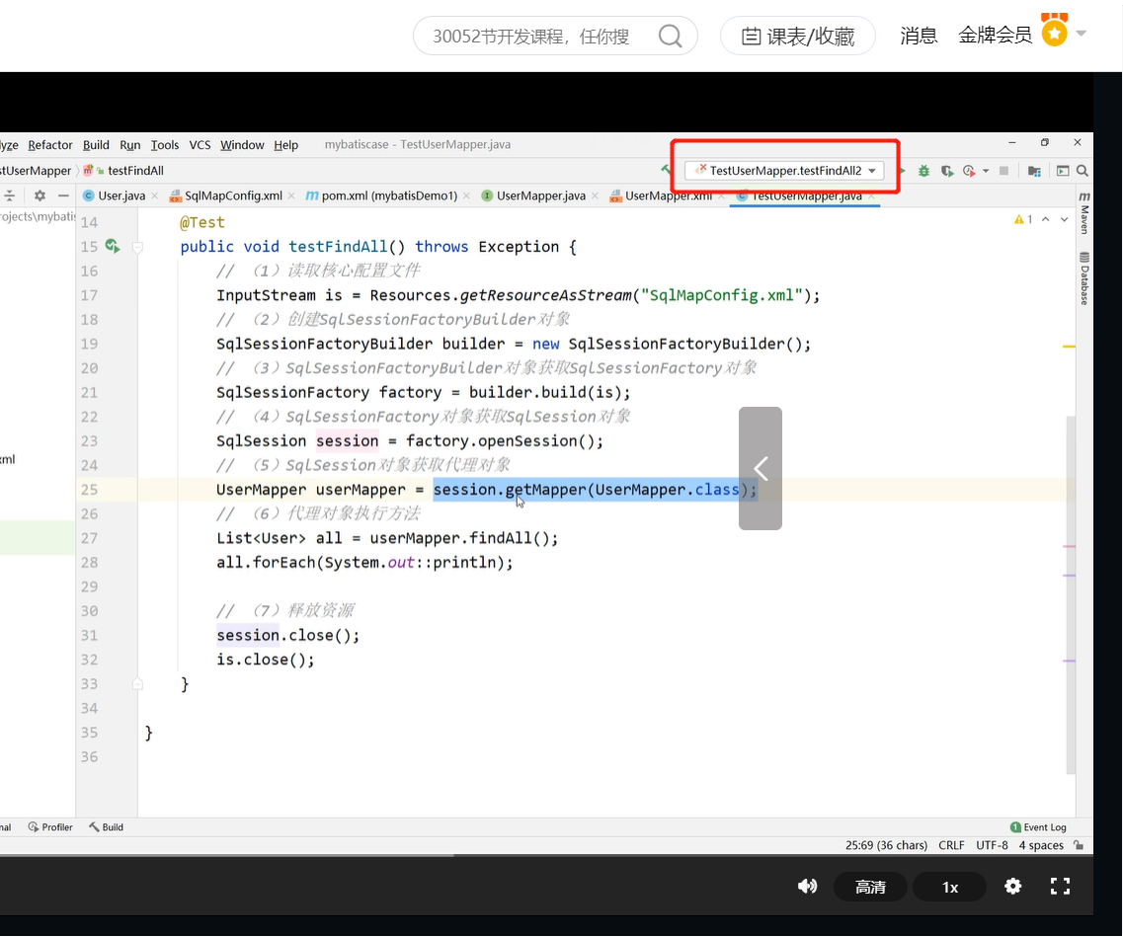The height and width of the screenshot is (937, 1123).
Task: Run with Coverage shield icon
Action: 947,171
